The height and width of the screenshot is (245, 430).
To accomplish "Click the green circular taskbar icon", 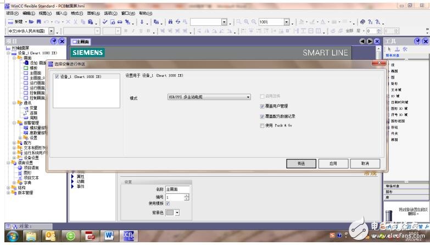I will tap(70, 236).
